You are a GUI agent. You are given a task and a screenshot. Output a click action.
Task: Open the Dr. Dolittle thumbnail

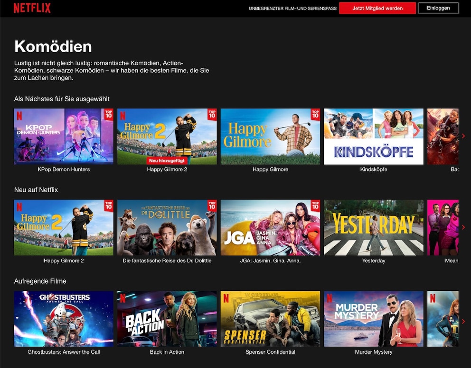(x=167, y=227)
